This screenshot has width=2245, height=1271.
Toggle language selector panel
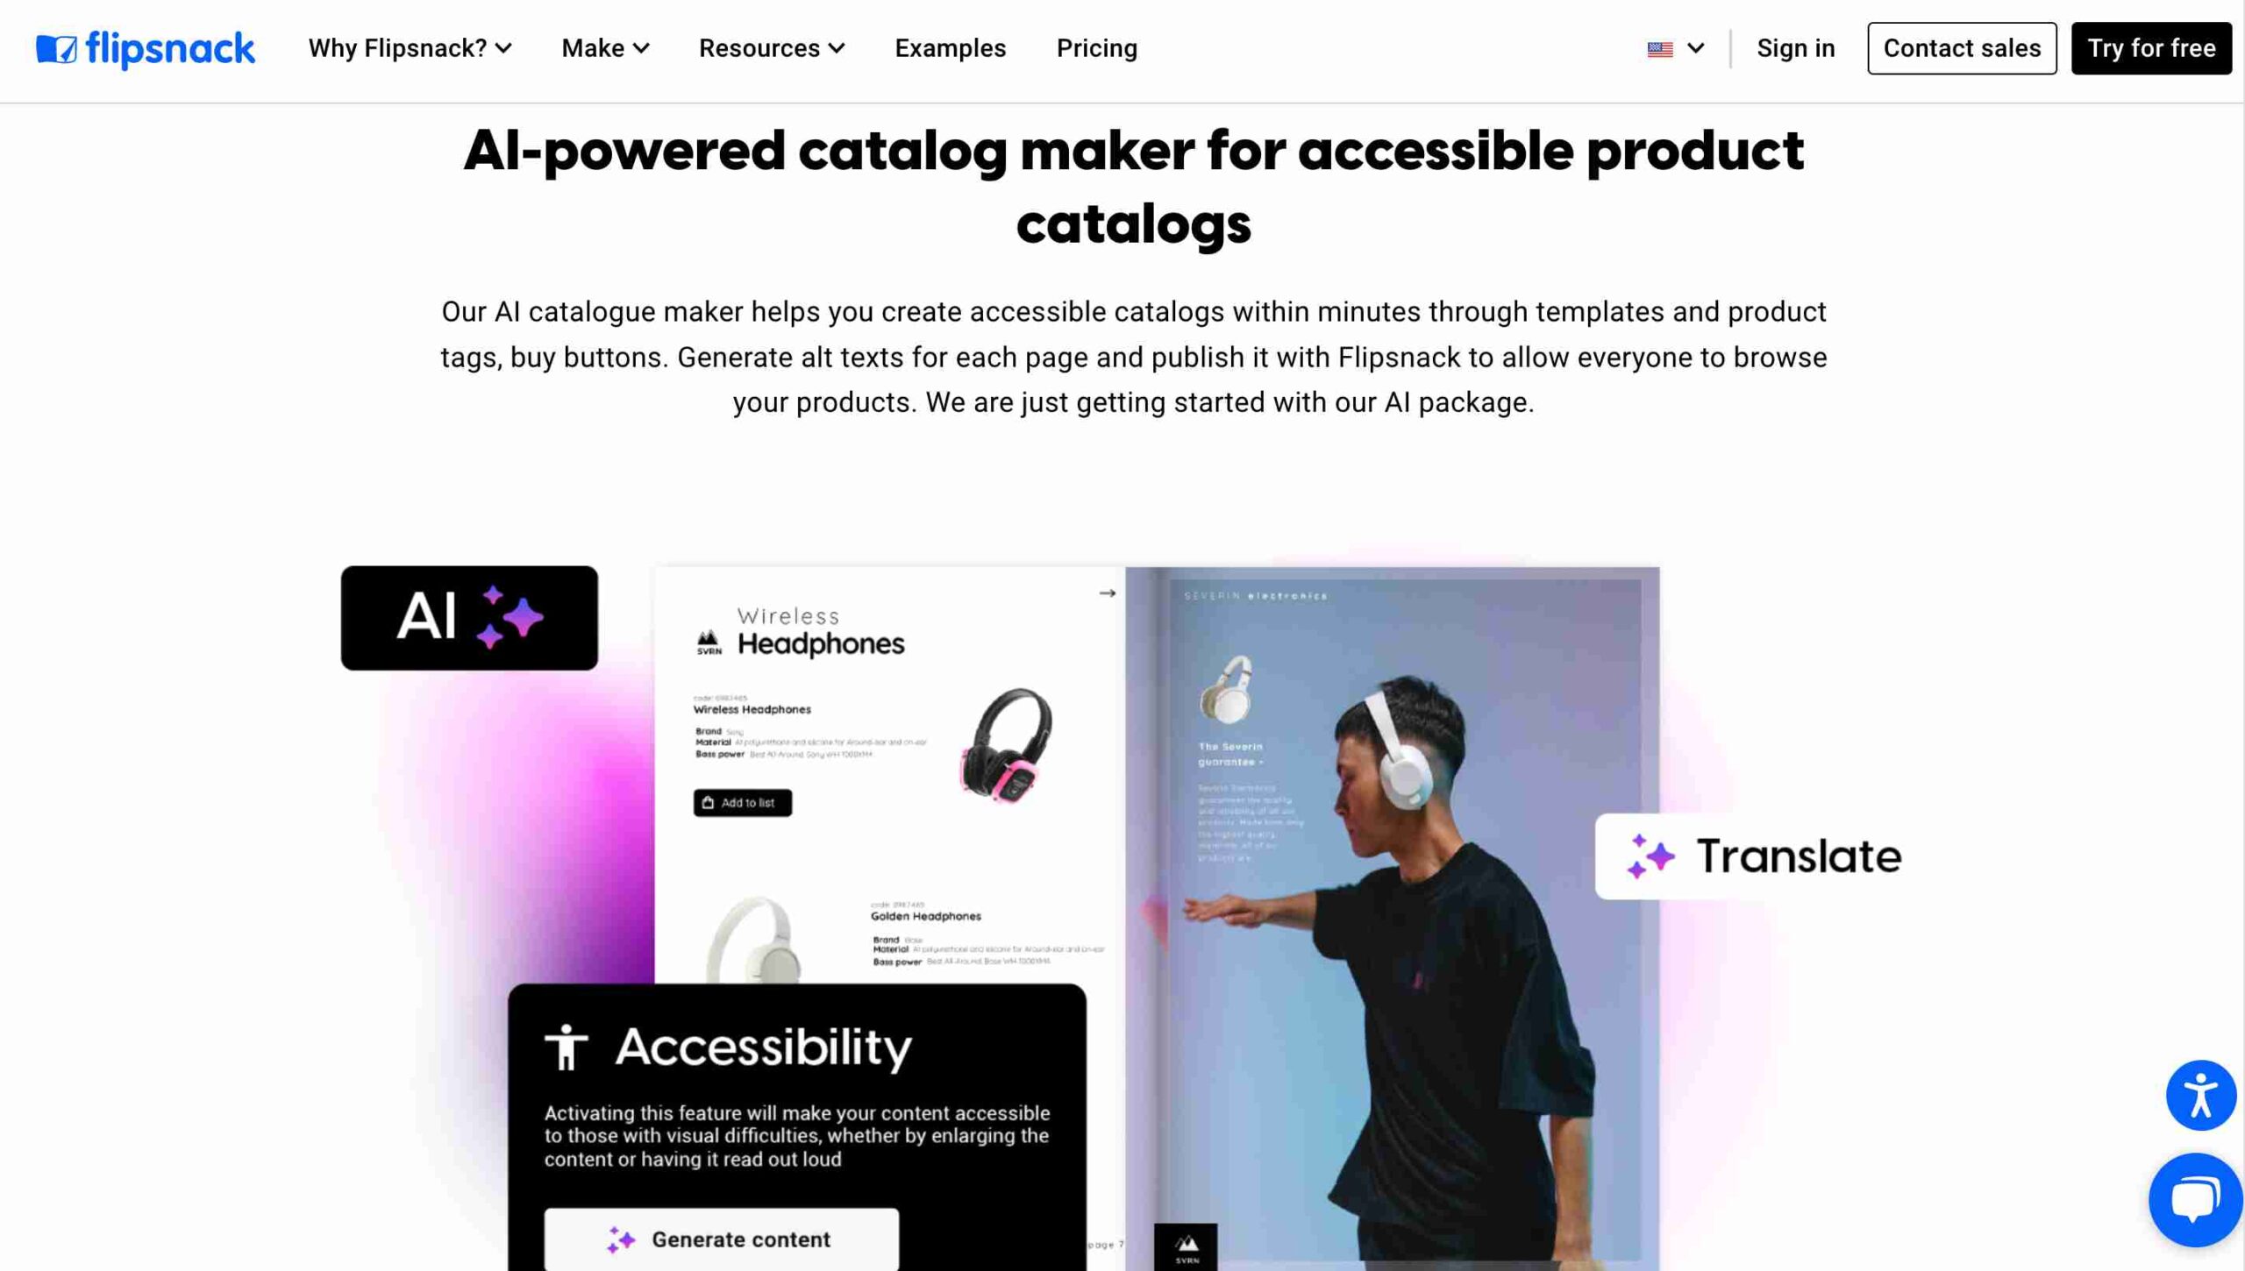pyautogui.click(x=1674, y=47)
